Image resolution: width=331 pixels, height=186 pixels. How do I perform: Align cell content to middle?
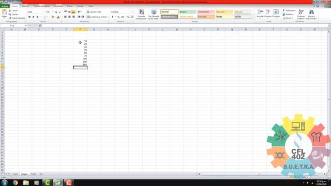[69, 12]
